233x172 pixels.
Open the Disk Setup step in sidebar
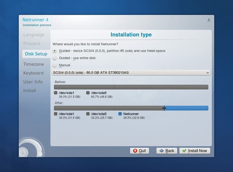pyautogui.click(x=36, y=54)
